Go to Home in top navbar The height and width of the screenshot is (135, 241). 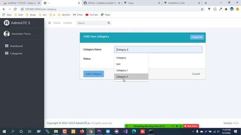coord(57,23)
